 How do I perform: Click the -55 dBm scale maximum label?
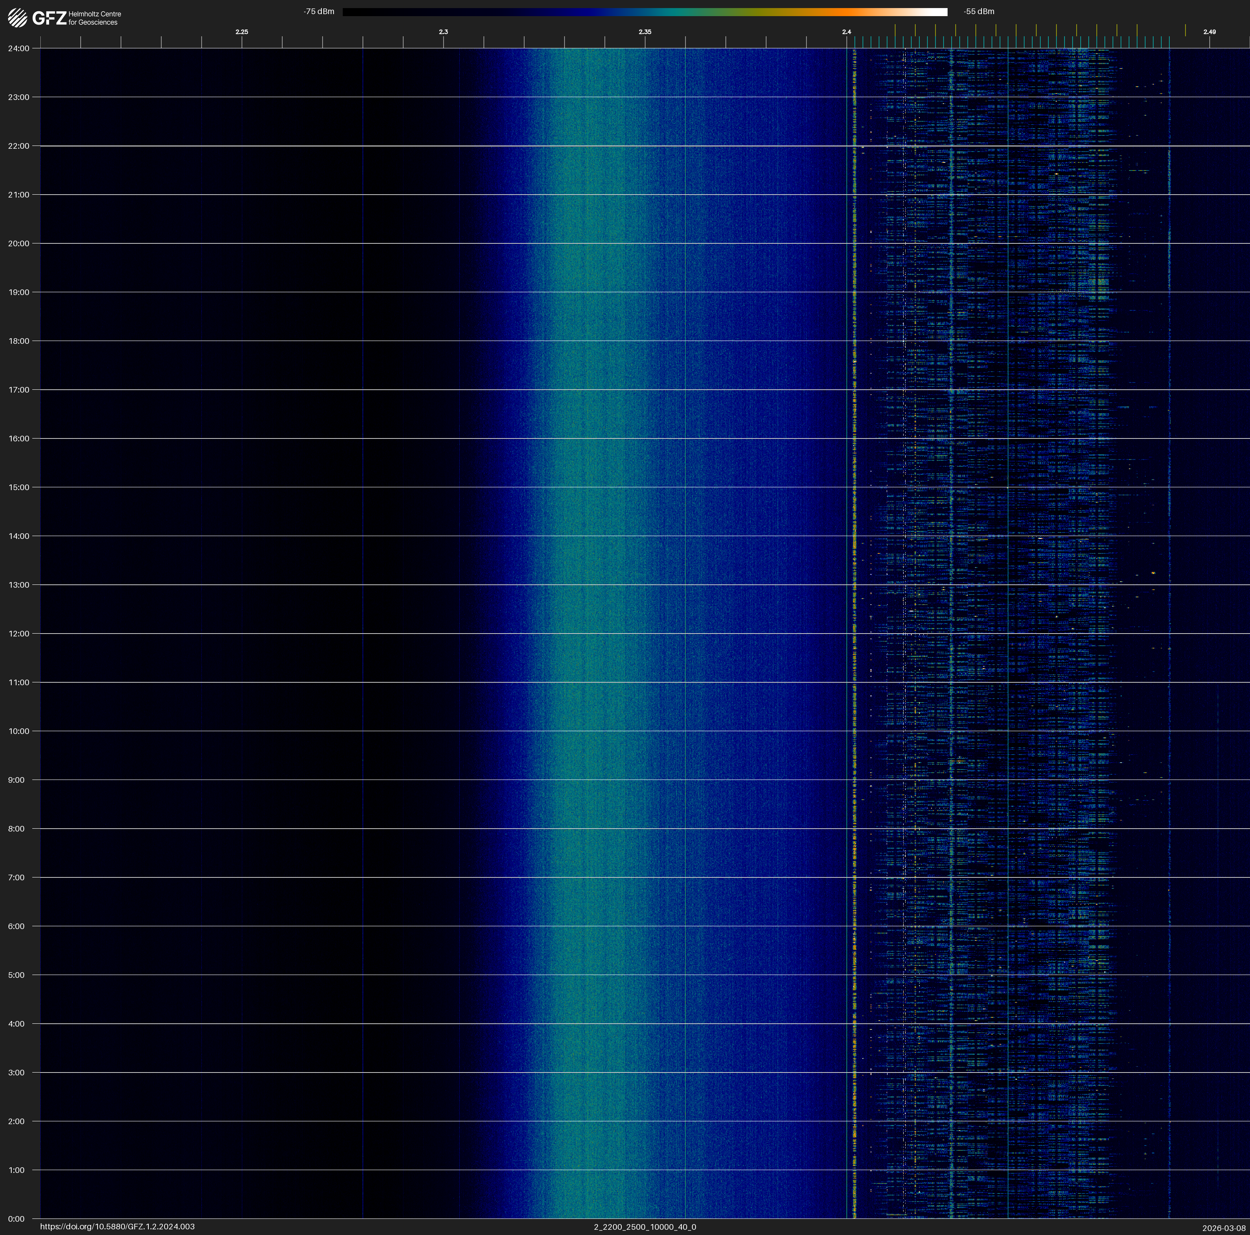(979, 12)
